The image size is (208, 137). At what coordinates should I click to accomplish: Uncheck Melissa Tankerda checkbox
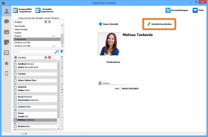pyautogui.click(x=15, y=120)
